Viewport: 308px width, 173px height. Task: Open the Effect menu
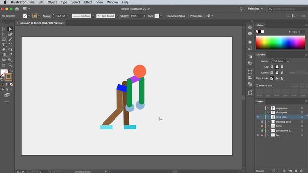[x=88, y=2]
